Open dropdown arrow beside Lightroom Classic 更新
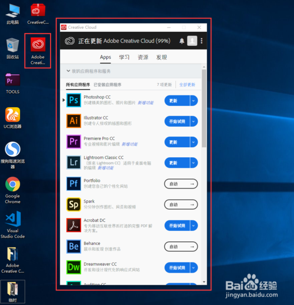Screen dimensions: 294x305 click(x=193, y=163)
